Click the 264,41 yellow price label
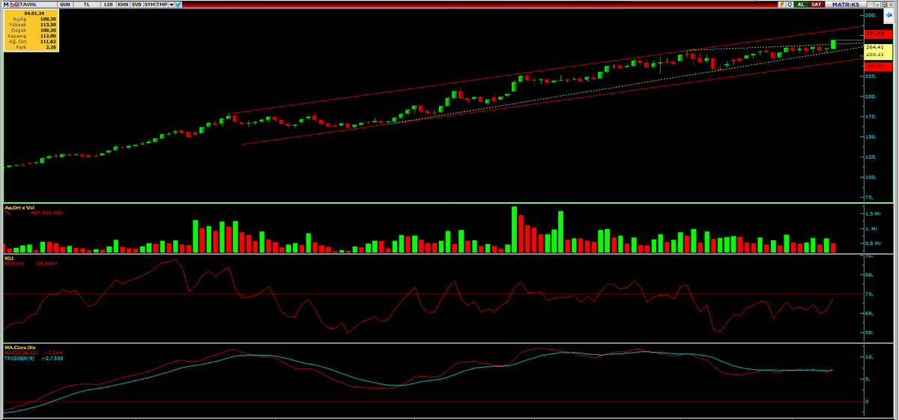899x420 pixels. pyautogui.click(x=878, y=46)
